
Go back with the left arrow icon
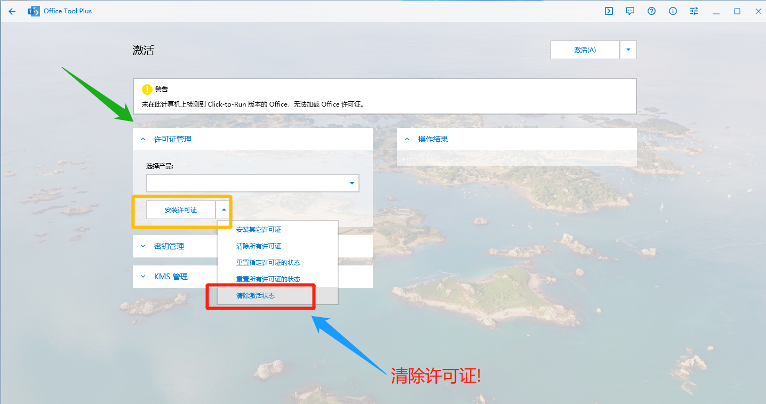[12, 11]
